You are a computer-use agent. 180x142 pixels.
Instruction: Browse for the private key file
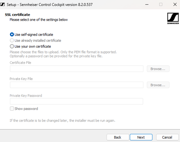158,85
